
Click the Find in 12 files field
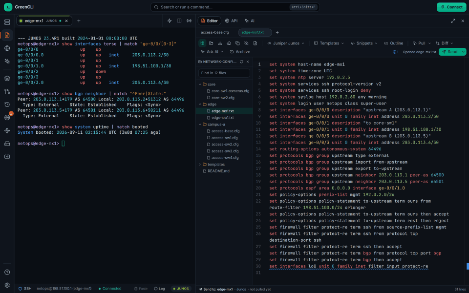(224, 73)
